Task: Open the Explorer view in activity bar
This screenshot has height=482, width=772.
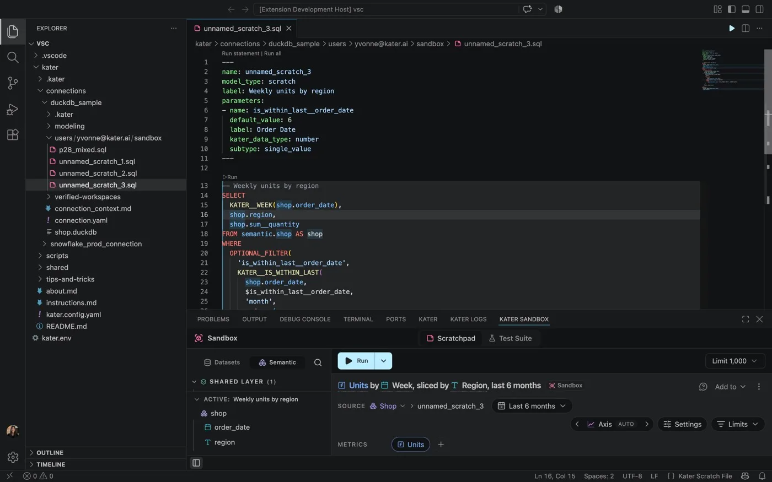Action: point(13,31)
